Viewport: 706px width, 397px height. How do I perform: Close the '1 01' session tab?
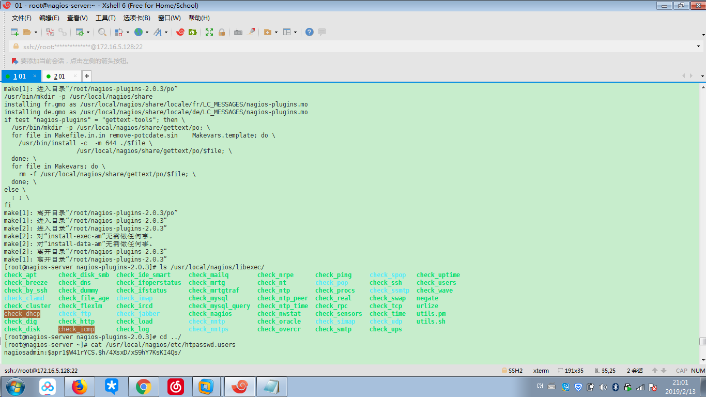[x=35, y=76]
